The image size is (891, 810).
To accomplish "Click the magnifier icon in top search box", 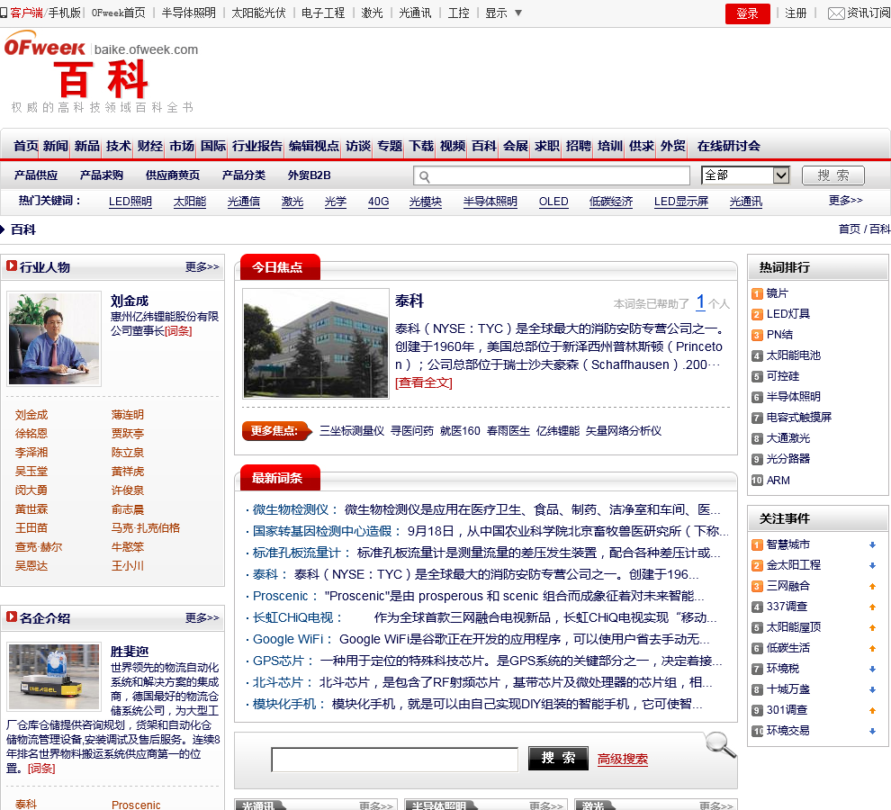I will (424, 176).
